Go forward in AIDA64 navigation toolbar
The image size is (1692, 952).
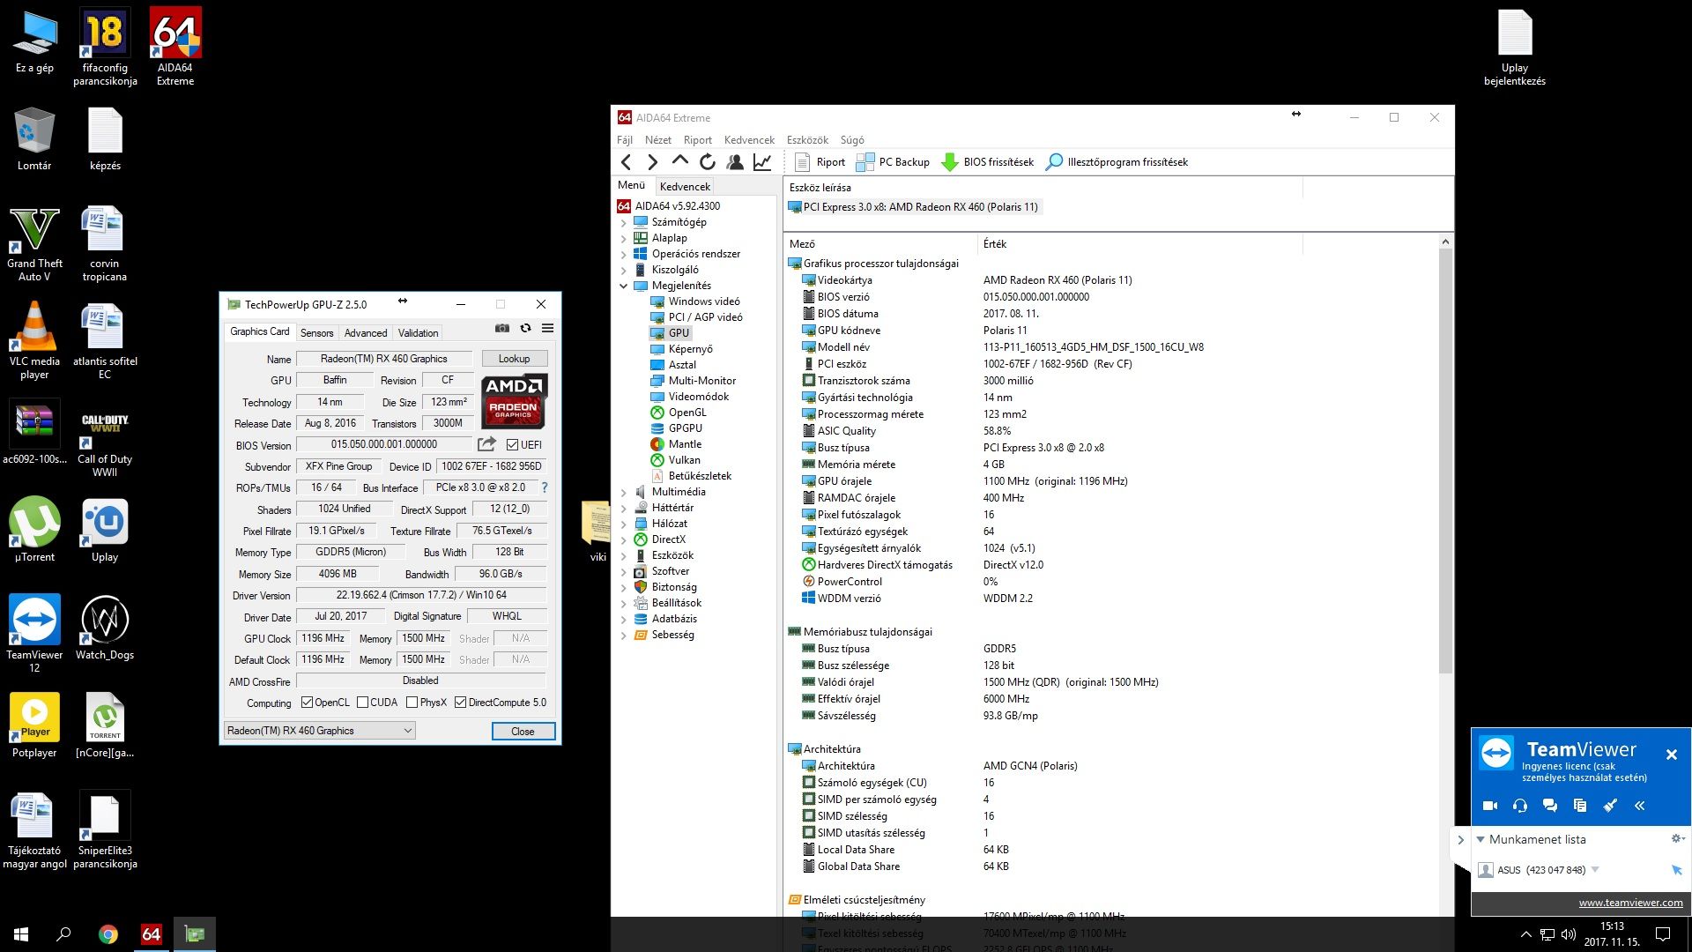coord(652,162)
